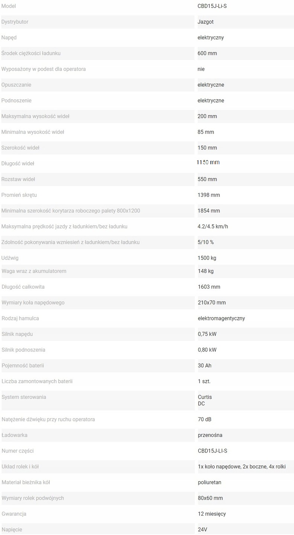Click the 600 mm load center value
Screen dimensions: 294x535
pos(207,53)
